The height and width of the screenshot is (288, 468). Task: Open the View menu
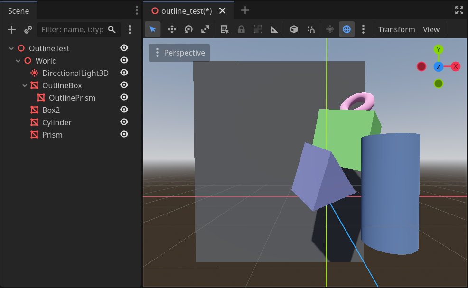(x=431, y=29)
